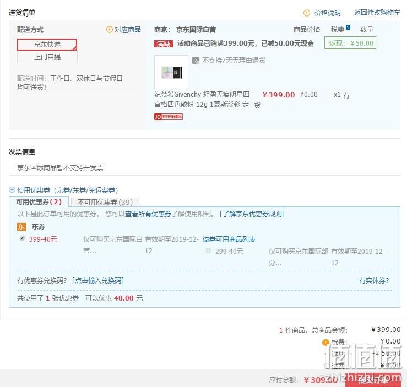Click the help icon beside 税费 header
The height and width of the screenshot is (387, 407).
coord(348,28)
